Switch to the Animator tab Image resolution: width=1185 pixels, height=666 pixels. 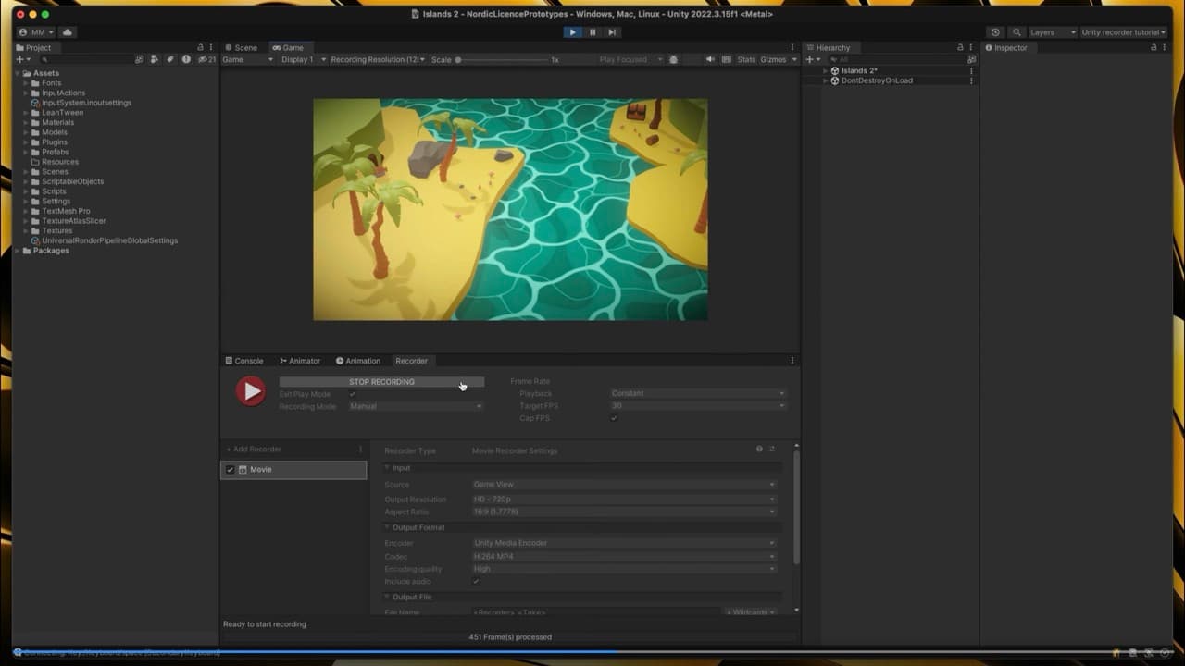click(300, 361)
